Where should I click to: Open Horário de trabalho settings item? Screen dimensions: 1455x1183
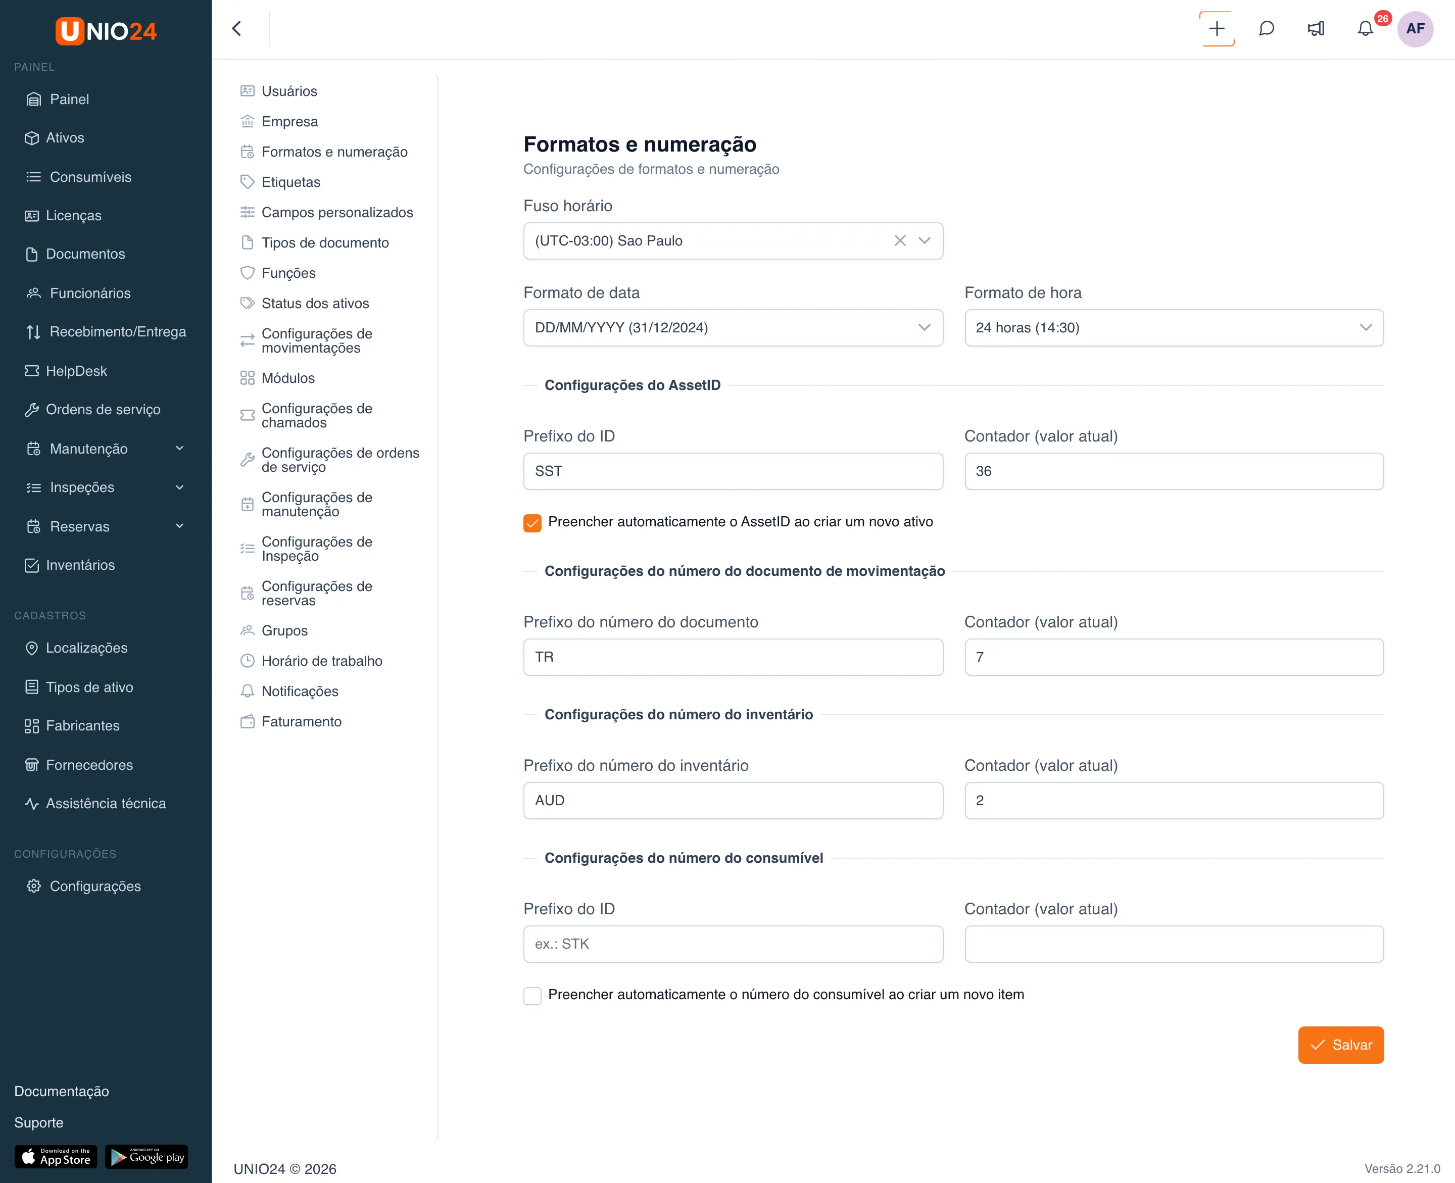point(322,660)
